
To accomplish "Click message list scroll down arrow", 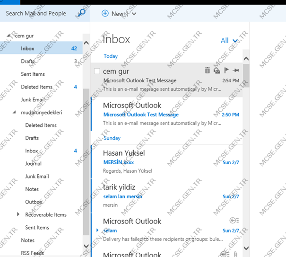I will (246, 248).
